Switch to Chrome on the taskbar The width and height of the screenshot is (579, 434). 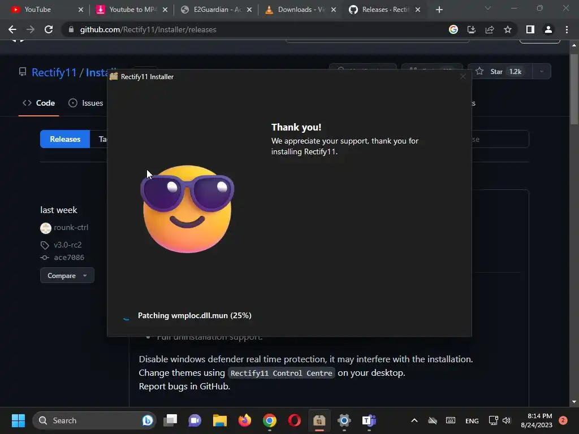point(270,420)
